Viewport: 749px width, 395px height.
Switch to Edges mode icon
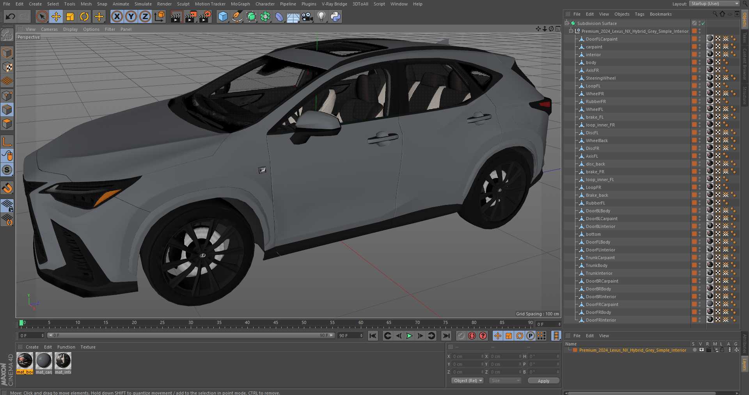(x=7, y=110)
